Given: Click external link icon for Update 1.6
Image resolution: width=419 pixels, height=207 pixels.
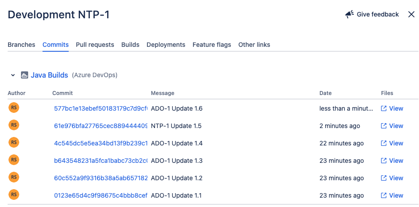Looking at the screenshot, I should [383, 108].
